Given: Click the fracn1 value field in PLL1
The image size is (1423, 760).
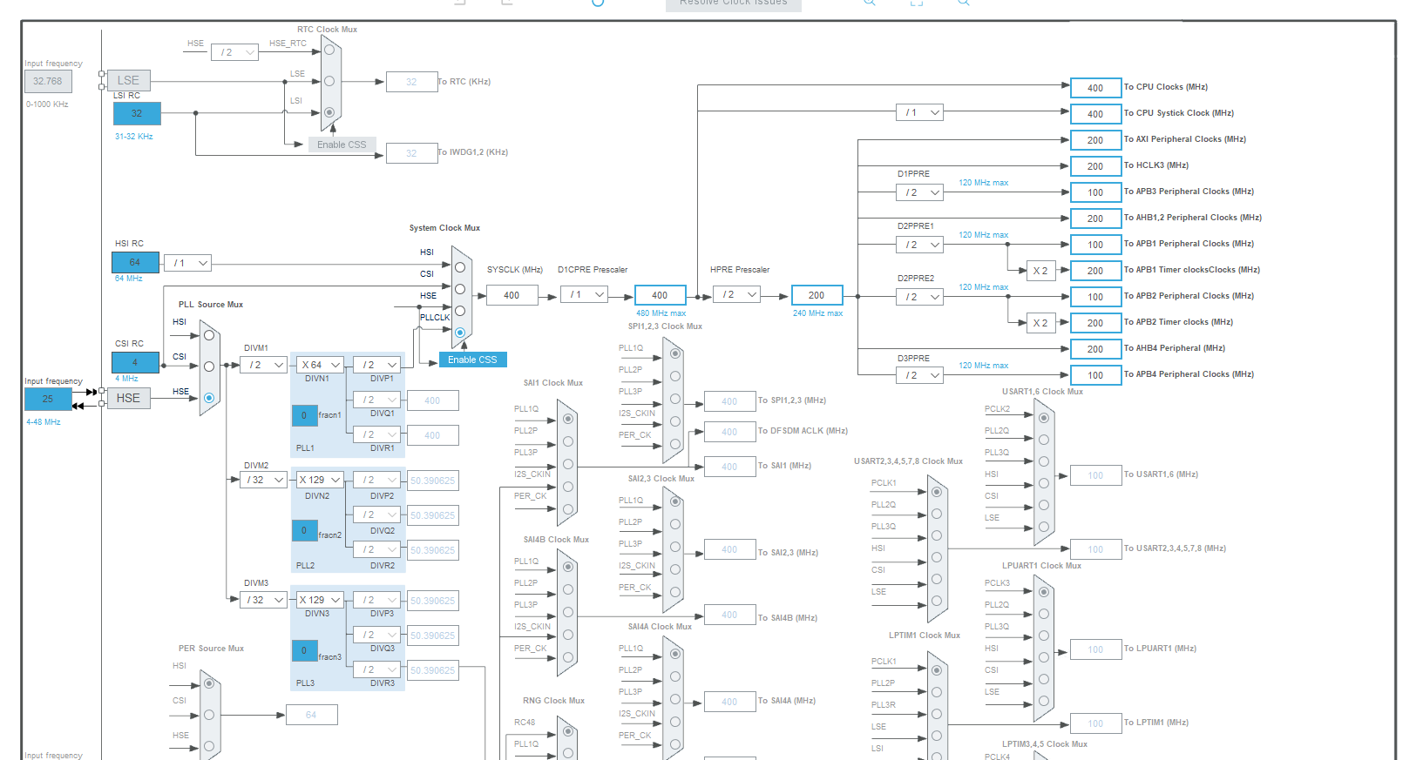Looking at the screenshot, I should click(304, 415).
